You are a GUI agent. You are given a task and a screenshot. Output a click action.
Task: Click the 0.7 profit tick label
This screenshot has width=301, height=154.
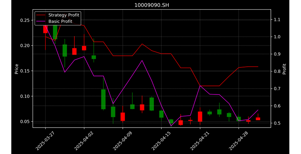277,89
